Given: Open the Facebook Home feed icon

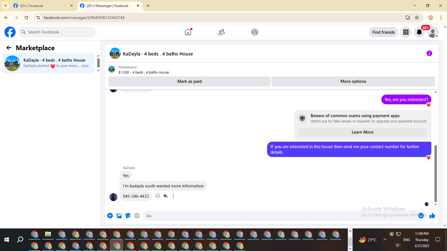Looking at the screenshot, I should [x=188, y=32].
